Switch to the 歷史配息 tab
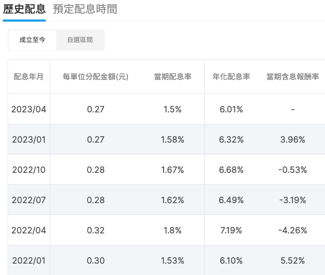 pos(24,9)
